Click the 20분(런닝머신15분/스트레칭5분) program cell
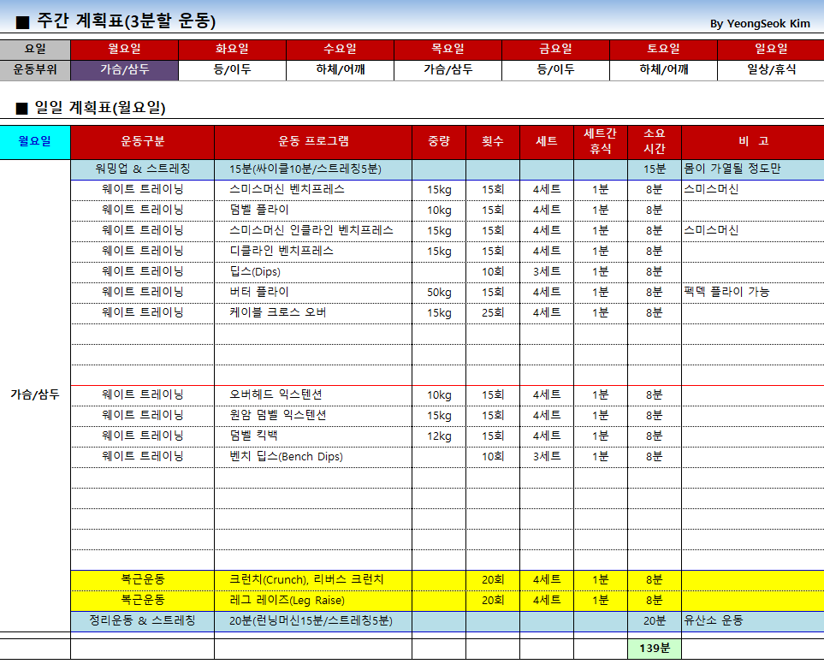This screenshot has height=664, width=824. tap(313, 620)
